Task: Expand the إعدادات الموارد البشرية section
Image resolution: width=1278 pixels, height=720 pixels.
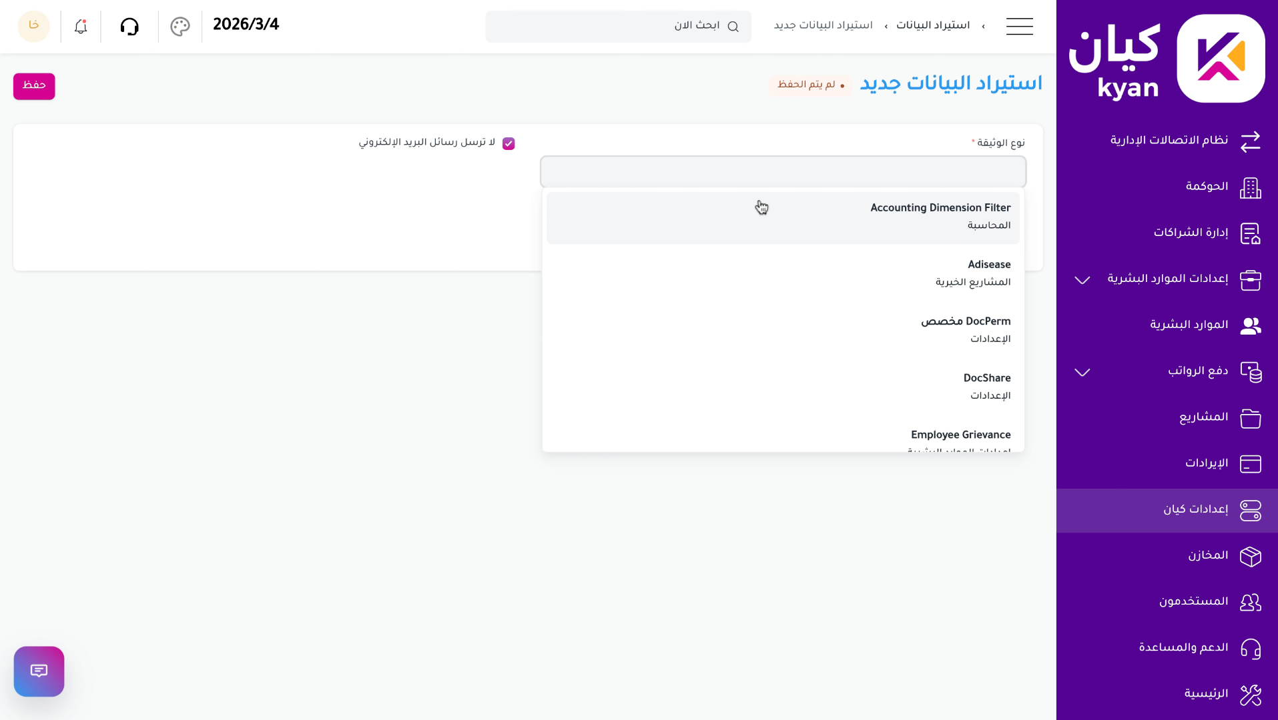Action: [1081, 280]
